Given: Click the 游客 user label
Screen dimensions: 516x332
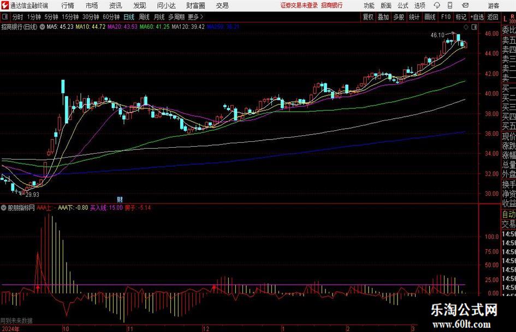Looking at the screenshot, I should pos(493,5).
